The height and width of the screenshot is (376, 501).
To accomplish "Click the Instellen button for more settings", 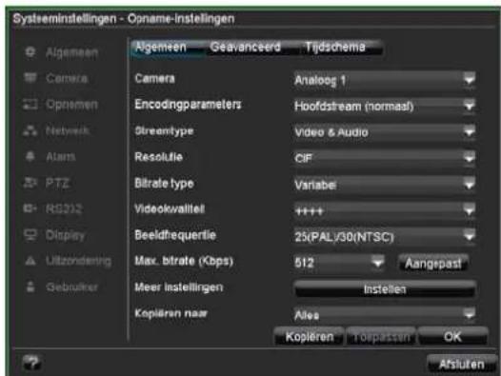I will click(x=385, y=289).
